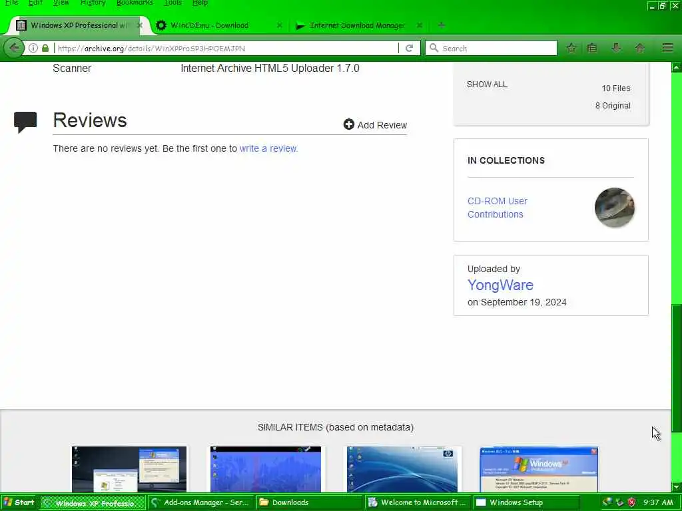Viewport: 682px width, 511px height.
Task: Open the Edit menu
Action: pos(35,3)
